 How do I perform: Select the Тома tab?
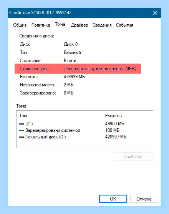click(x=60, y=24)
